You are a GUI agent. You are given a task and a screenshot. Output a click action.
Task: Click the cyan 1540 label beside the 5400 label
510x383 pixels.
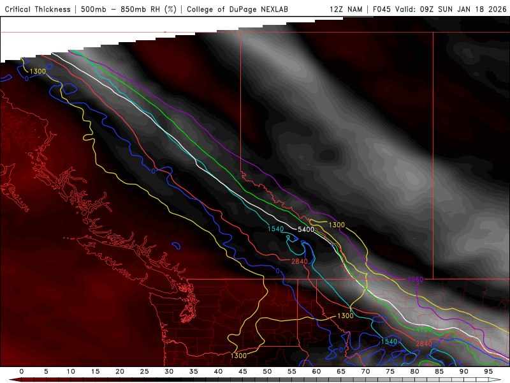coord(275,229)
